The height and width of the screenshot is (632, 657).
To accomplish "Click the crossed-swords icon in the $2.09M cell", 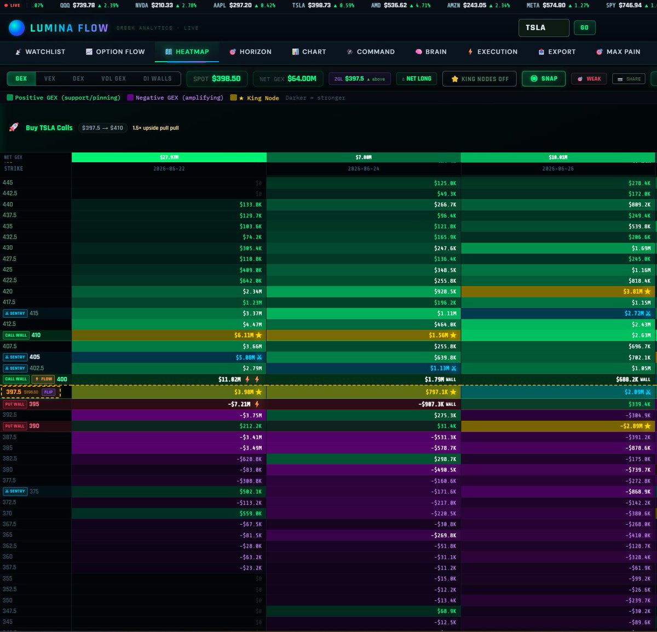I will 649,392.
